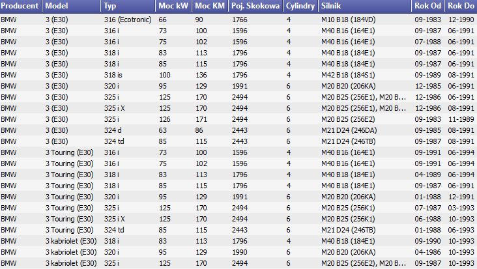The width and height of the screenshot is (477, 269).
Task: Click the 318 is type cell
Action: 113,75
